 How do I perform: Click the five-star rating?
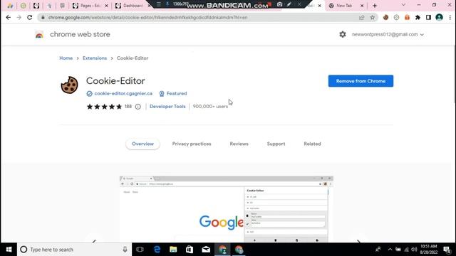coord(105,107)
